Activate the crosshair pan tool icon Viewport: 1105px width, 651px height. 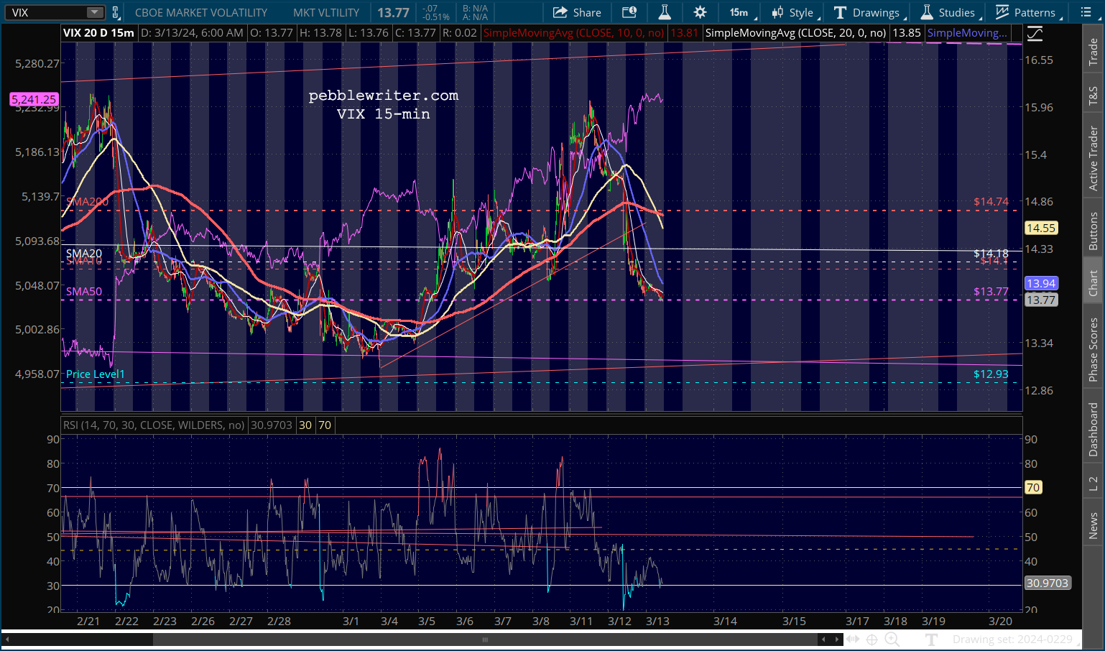[871, 640]
